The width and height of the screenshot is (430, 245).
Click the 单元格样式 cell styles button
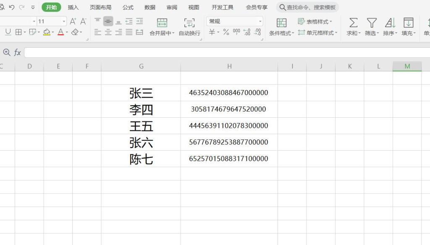coord(317,33)
